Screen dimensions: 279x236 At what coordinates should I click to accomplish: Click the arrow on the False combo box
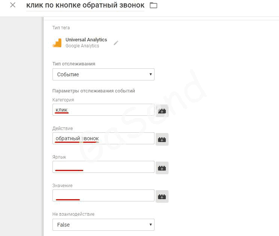150,225
